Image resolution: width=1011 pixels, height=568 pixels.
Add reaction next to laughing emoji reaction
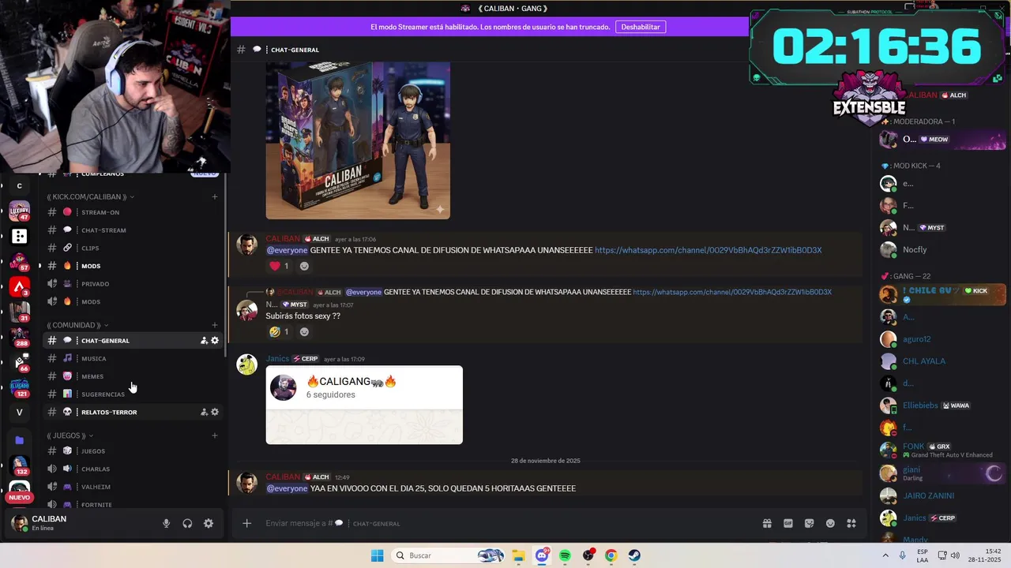304,331
